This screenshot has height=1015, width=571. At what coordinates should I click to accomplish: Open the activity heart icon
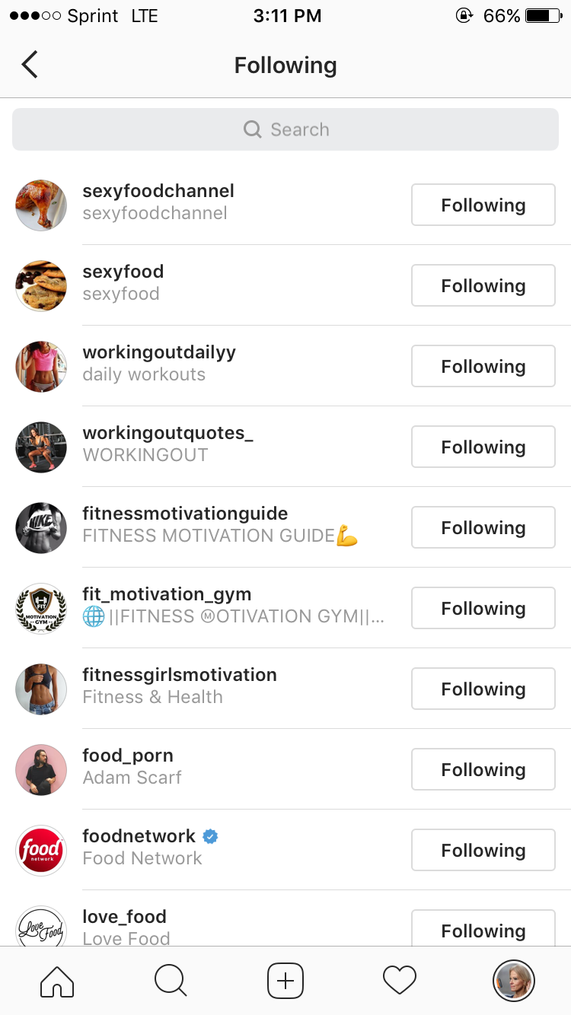pos(400,981)
